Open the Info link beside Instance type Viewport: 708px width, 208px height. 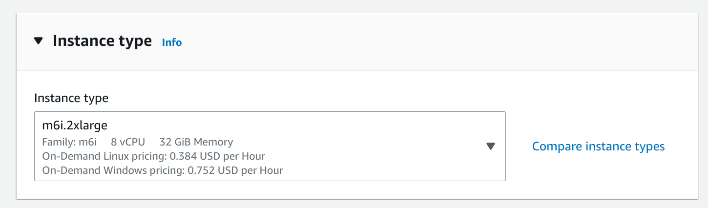coord(172,42)
